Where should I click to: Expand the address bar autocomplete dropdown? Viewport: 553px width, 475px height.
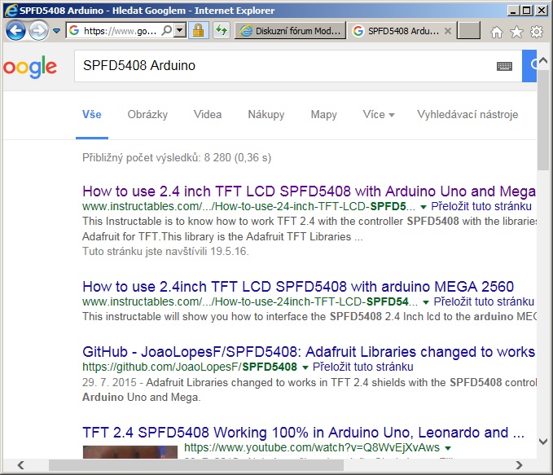click(x=180, y=31)
